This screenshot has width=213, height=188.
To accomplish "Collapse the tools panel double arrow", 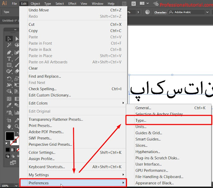I will pyautogui.click(x=15, y=30).
